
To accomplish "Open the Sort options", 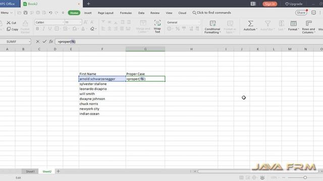I will coord(282,26).
